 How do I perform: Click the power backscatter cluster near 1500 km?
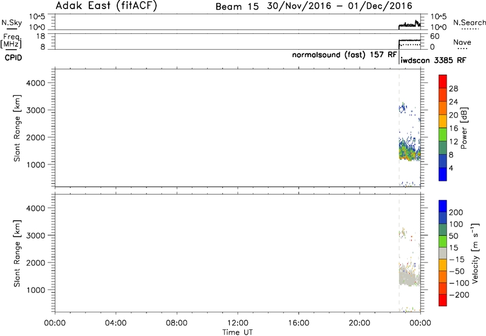tap(409, 150)
